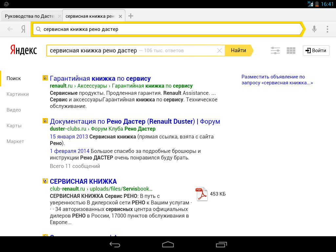This screenshot has width=336, height=252.
Task: Open the PDF file icon
Action: point(201,194)
